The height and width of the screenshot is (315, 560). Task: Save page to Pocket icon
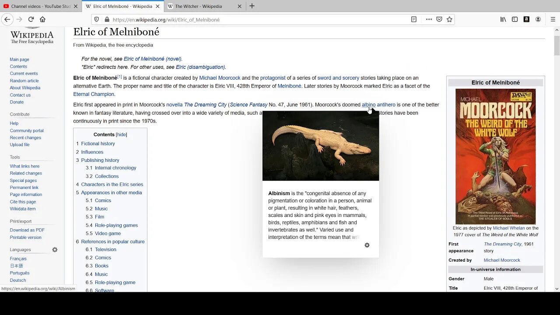[x=439, y=19]
